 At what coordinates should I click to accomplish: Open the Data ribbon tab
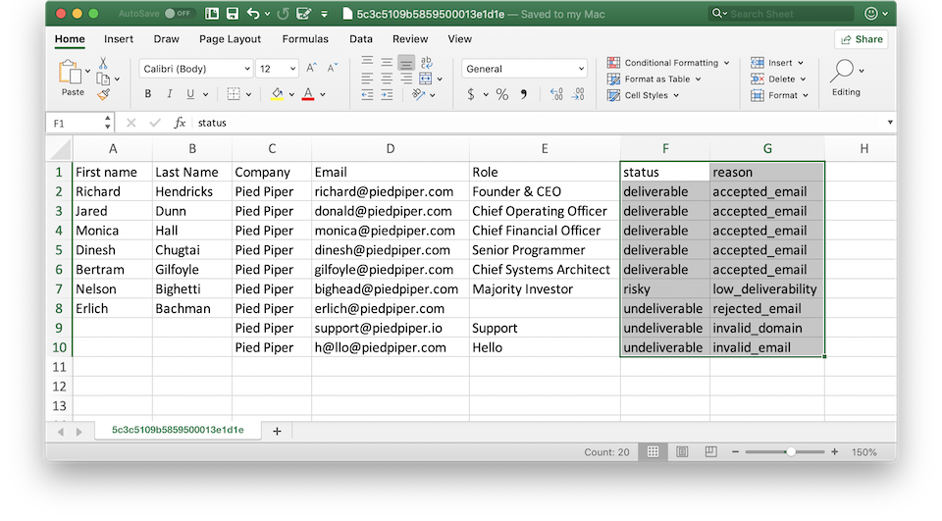pos(360,38)
